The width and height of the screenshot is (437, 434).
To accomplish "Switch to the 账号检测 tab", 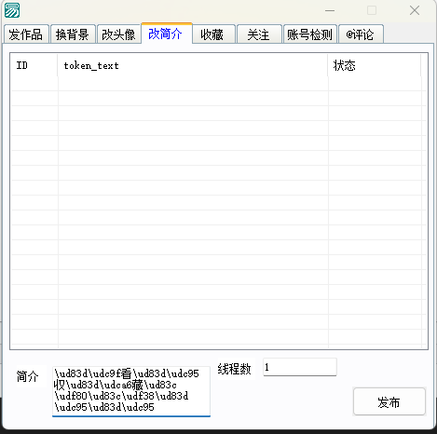I will click(x=309, y=34).
